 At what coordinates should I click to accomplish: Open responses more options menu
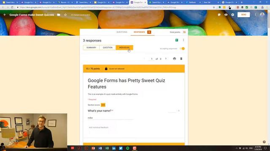tap(184, 40)
